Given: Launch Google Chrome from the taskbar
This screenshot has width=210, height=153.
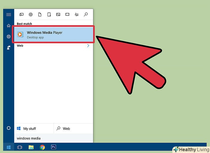Looking at the screenshot, I should tap(42, 147).
